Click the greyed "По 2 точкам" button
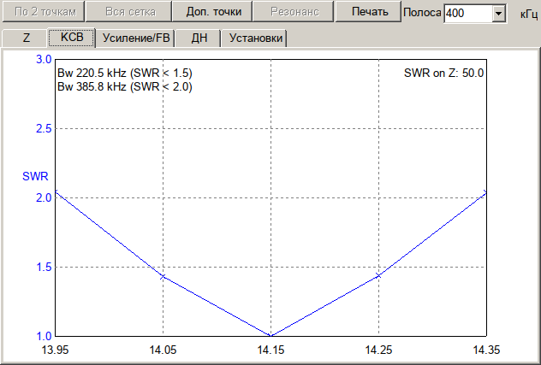541x365 pixels. click(44, 12)
